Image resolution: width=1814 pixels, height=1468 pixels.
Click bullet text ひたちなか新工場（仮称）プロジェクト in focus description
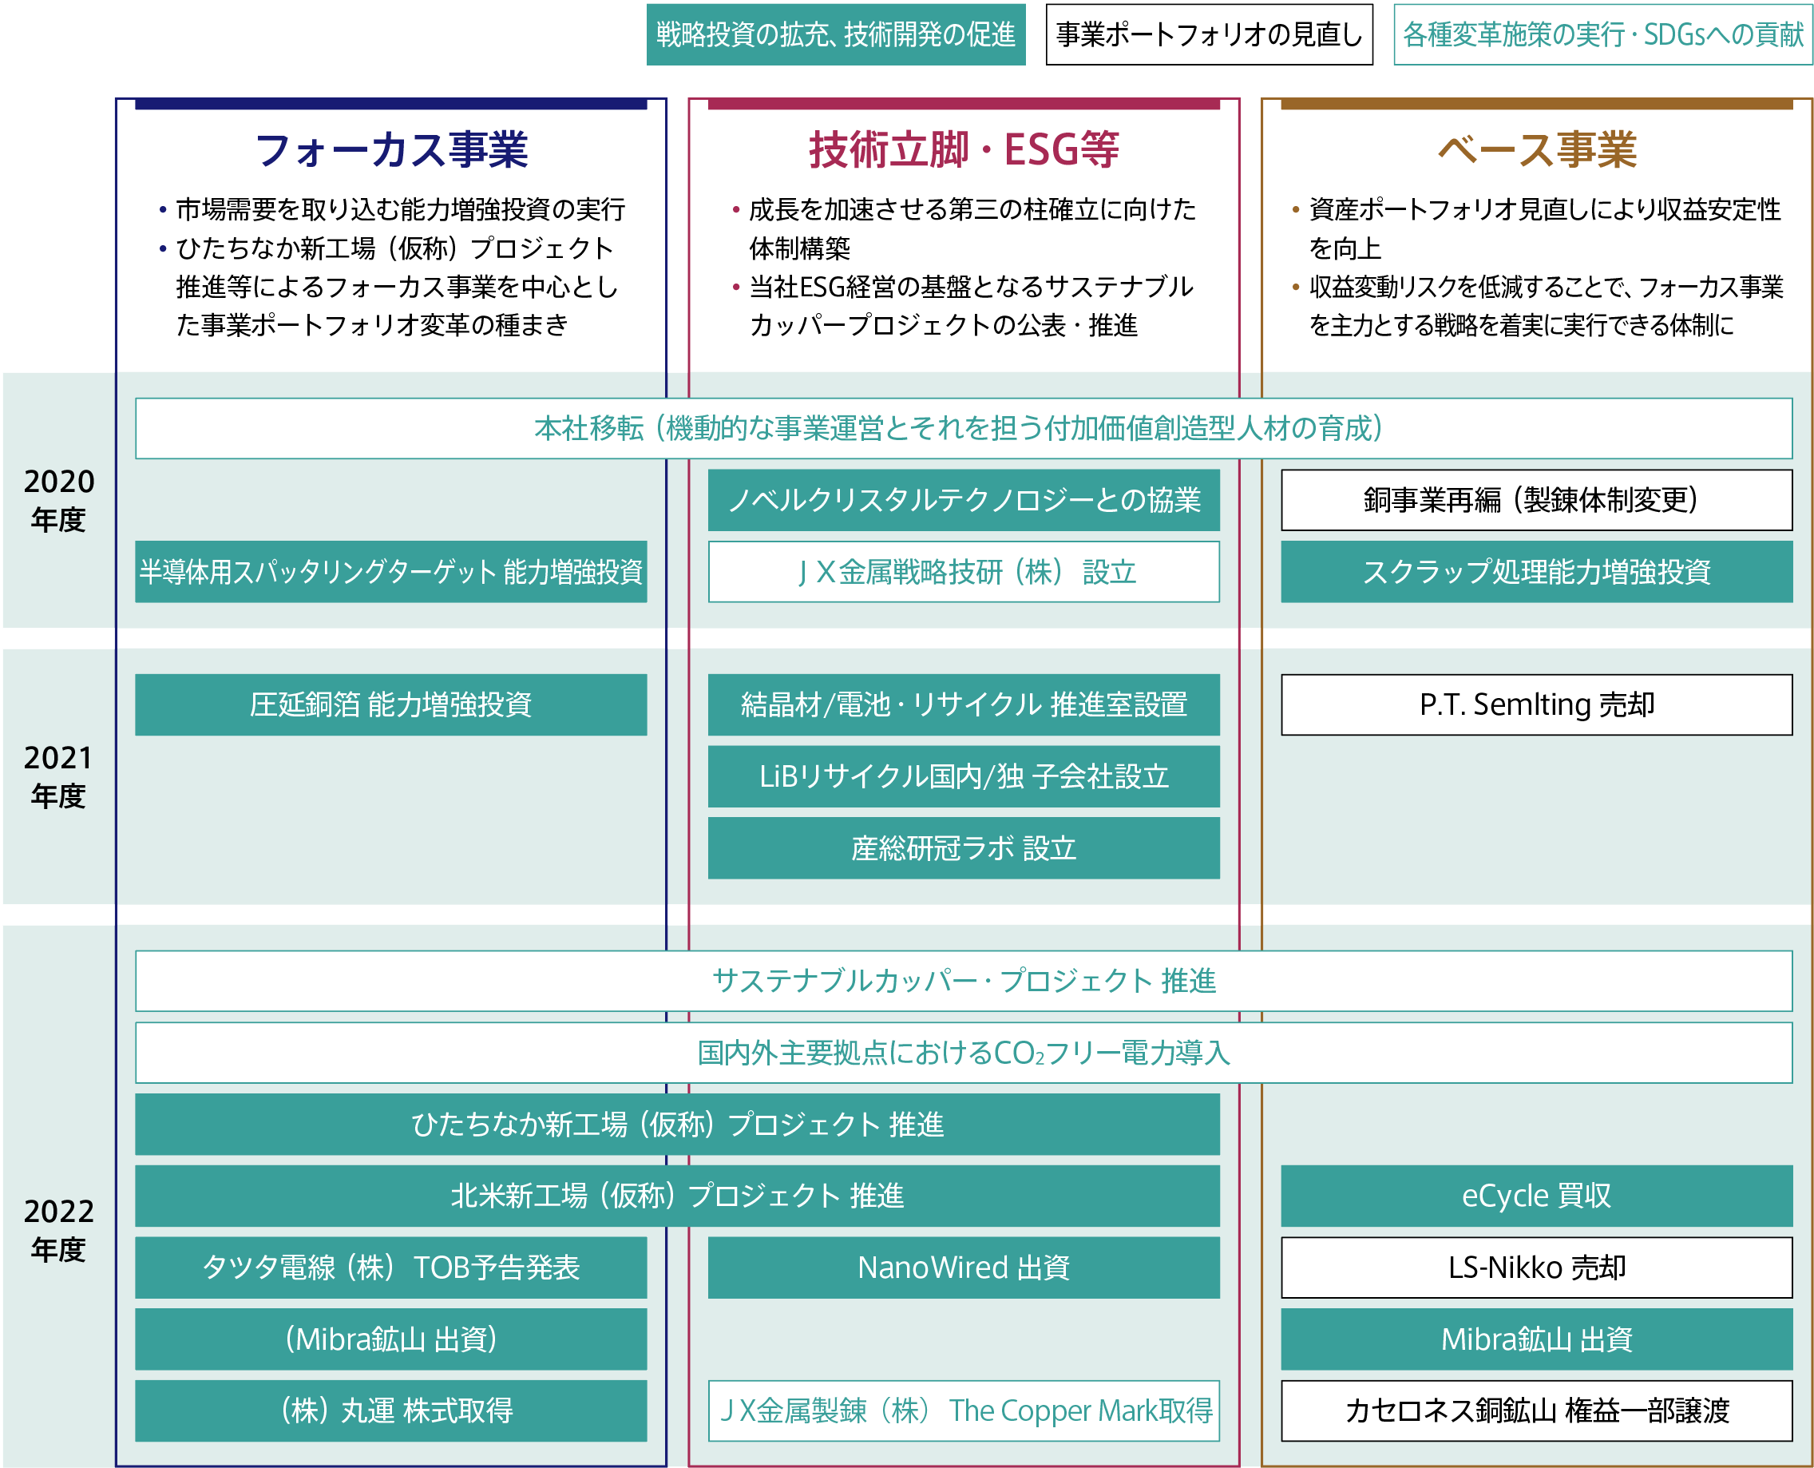(394, 248)
